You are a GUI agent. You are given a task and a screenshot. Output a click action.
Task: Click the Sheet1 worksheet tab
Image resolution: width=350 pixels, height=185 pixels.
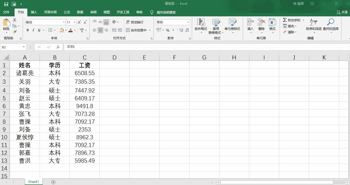point(33,182)
